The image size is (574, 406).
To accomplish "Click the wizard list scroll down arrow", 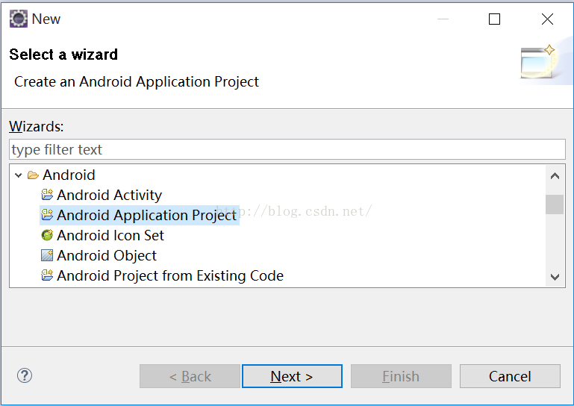I will point(555,277).
